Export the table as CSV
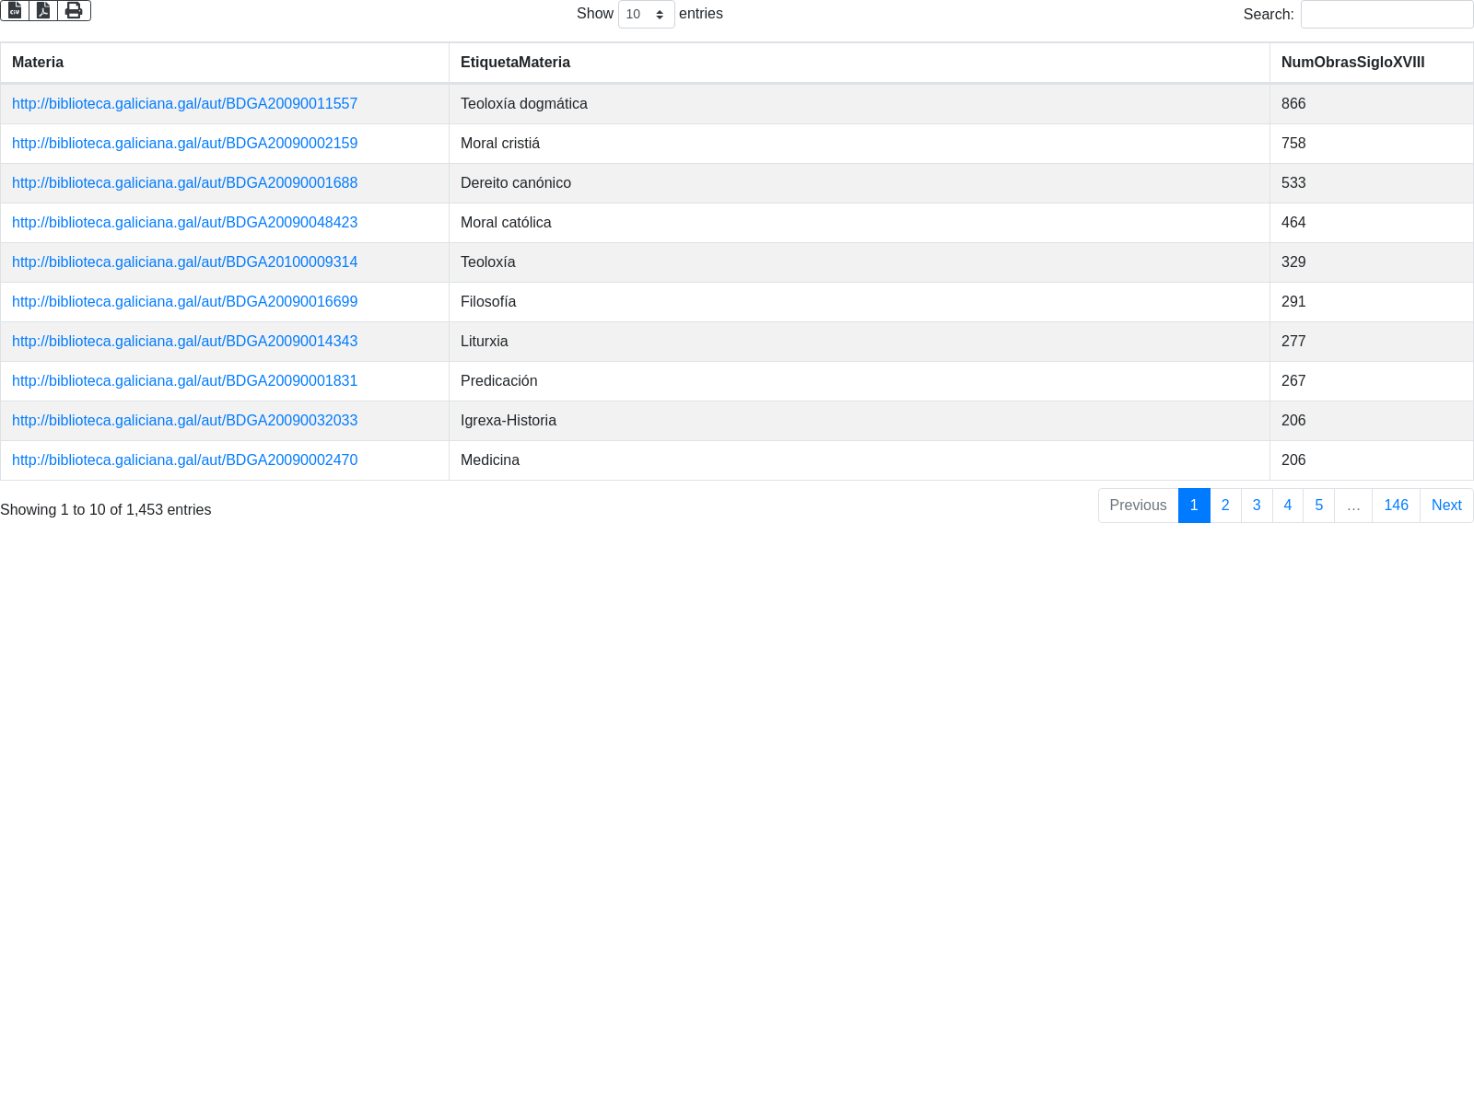Screen dimensions: 1474x1105 (x=15, y=10)
